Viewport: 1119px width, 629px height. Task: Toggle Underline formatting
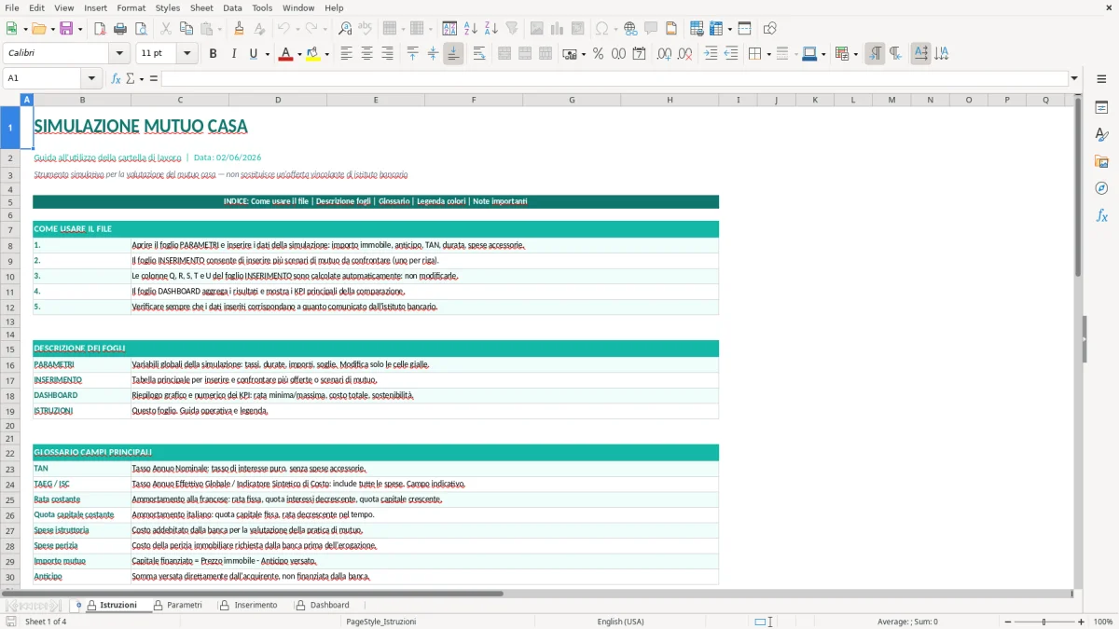(x=253, y=54)
